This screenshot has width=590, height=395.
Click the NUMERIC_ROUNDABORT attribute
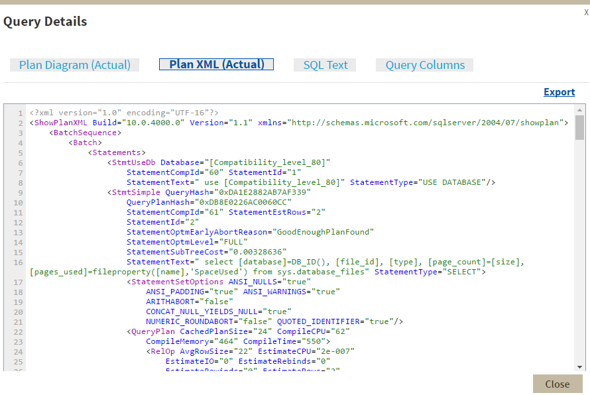190,321
